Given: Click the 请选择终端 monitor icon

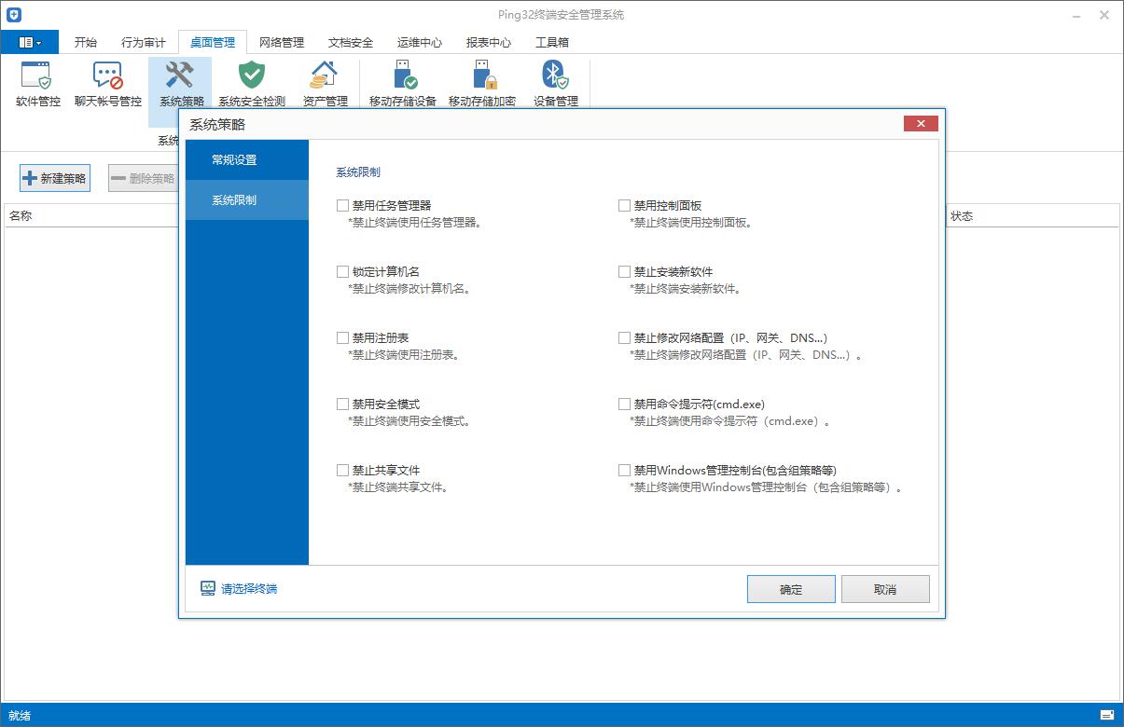Looking at the screenshot, I should [208, 589].
